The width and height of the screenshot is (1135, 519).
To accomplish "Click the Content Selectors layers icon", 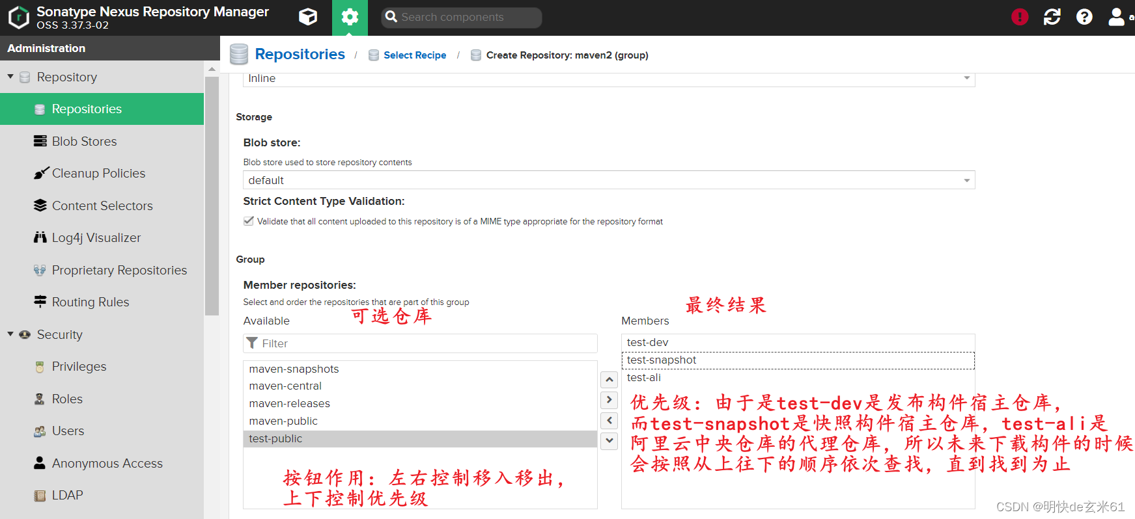I will tap(40, 206).
